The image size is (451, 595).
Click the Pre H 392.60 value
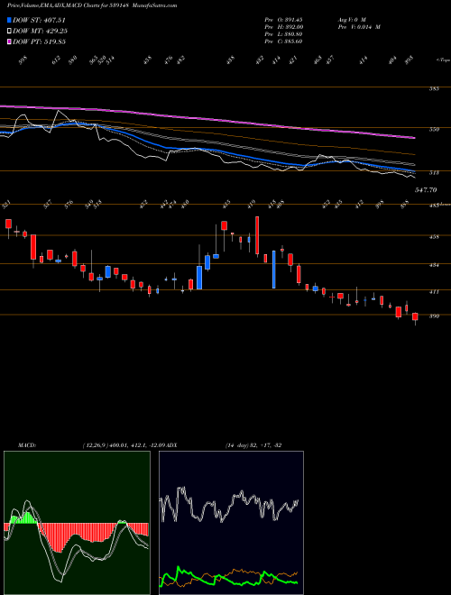coord(283,27)
